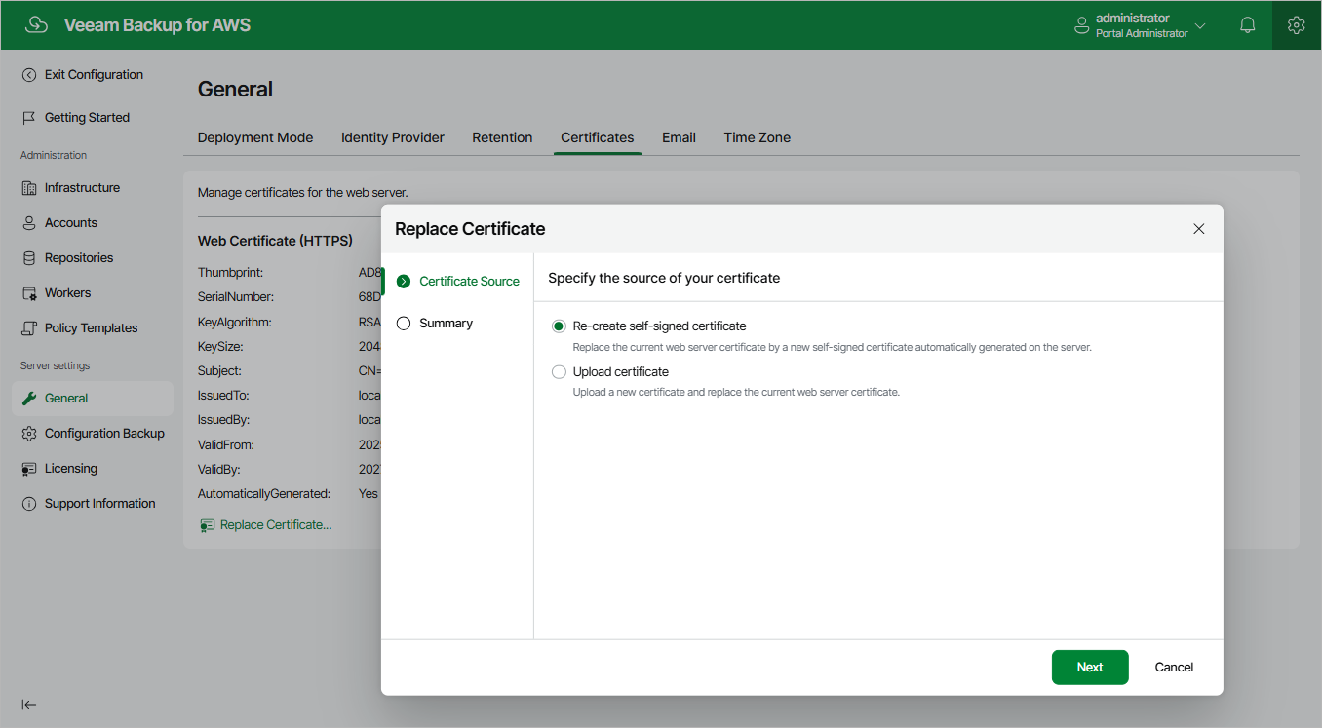Click the Exit Configuration back icon
This screenshot has width=1322, height=728.
[29, 75]
